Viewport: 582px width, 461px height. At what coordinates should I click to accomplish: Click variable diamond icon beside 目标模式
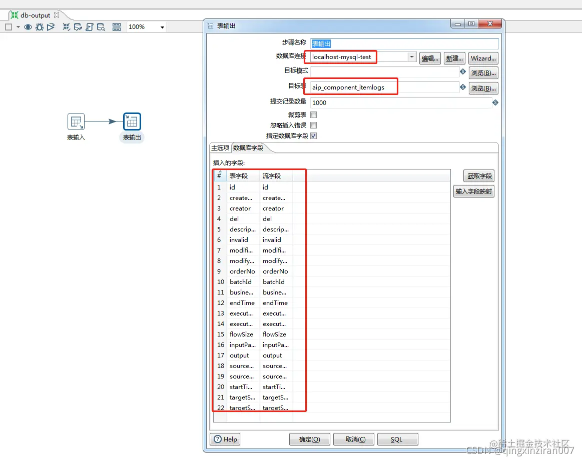coord(463,71)
